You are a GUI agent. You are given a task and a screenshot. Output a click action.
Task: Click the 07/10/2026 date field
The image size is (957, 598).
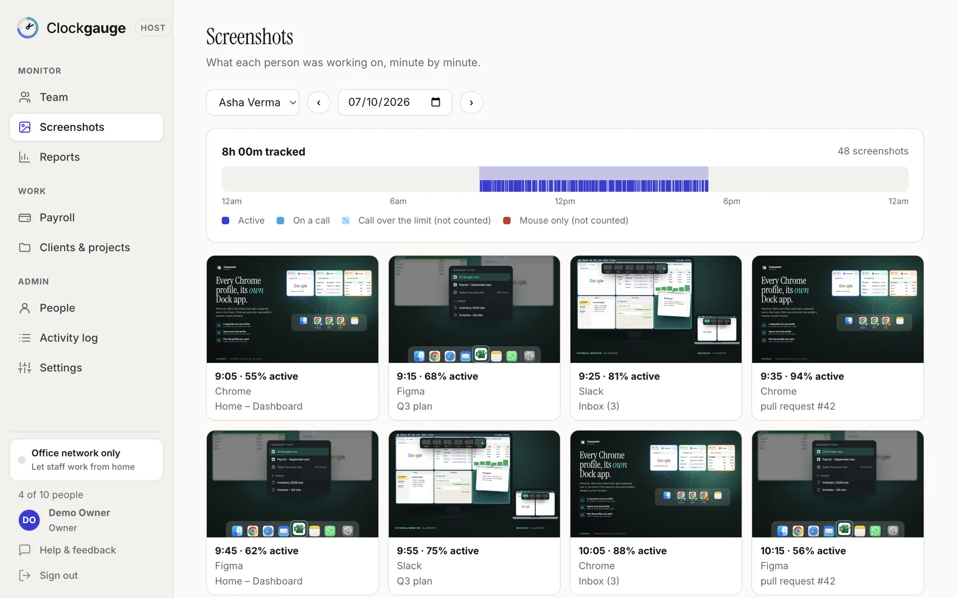pos(395,102)
